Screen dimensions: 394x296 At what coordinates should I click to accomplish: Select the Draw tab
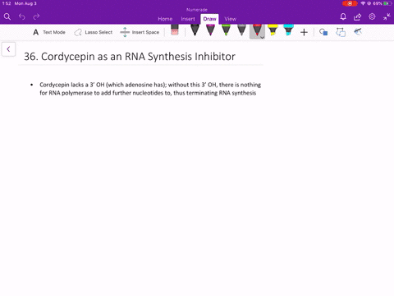(209, 19)
